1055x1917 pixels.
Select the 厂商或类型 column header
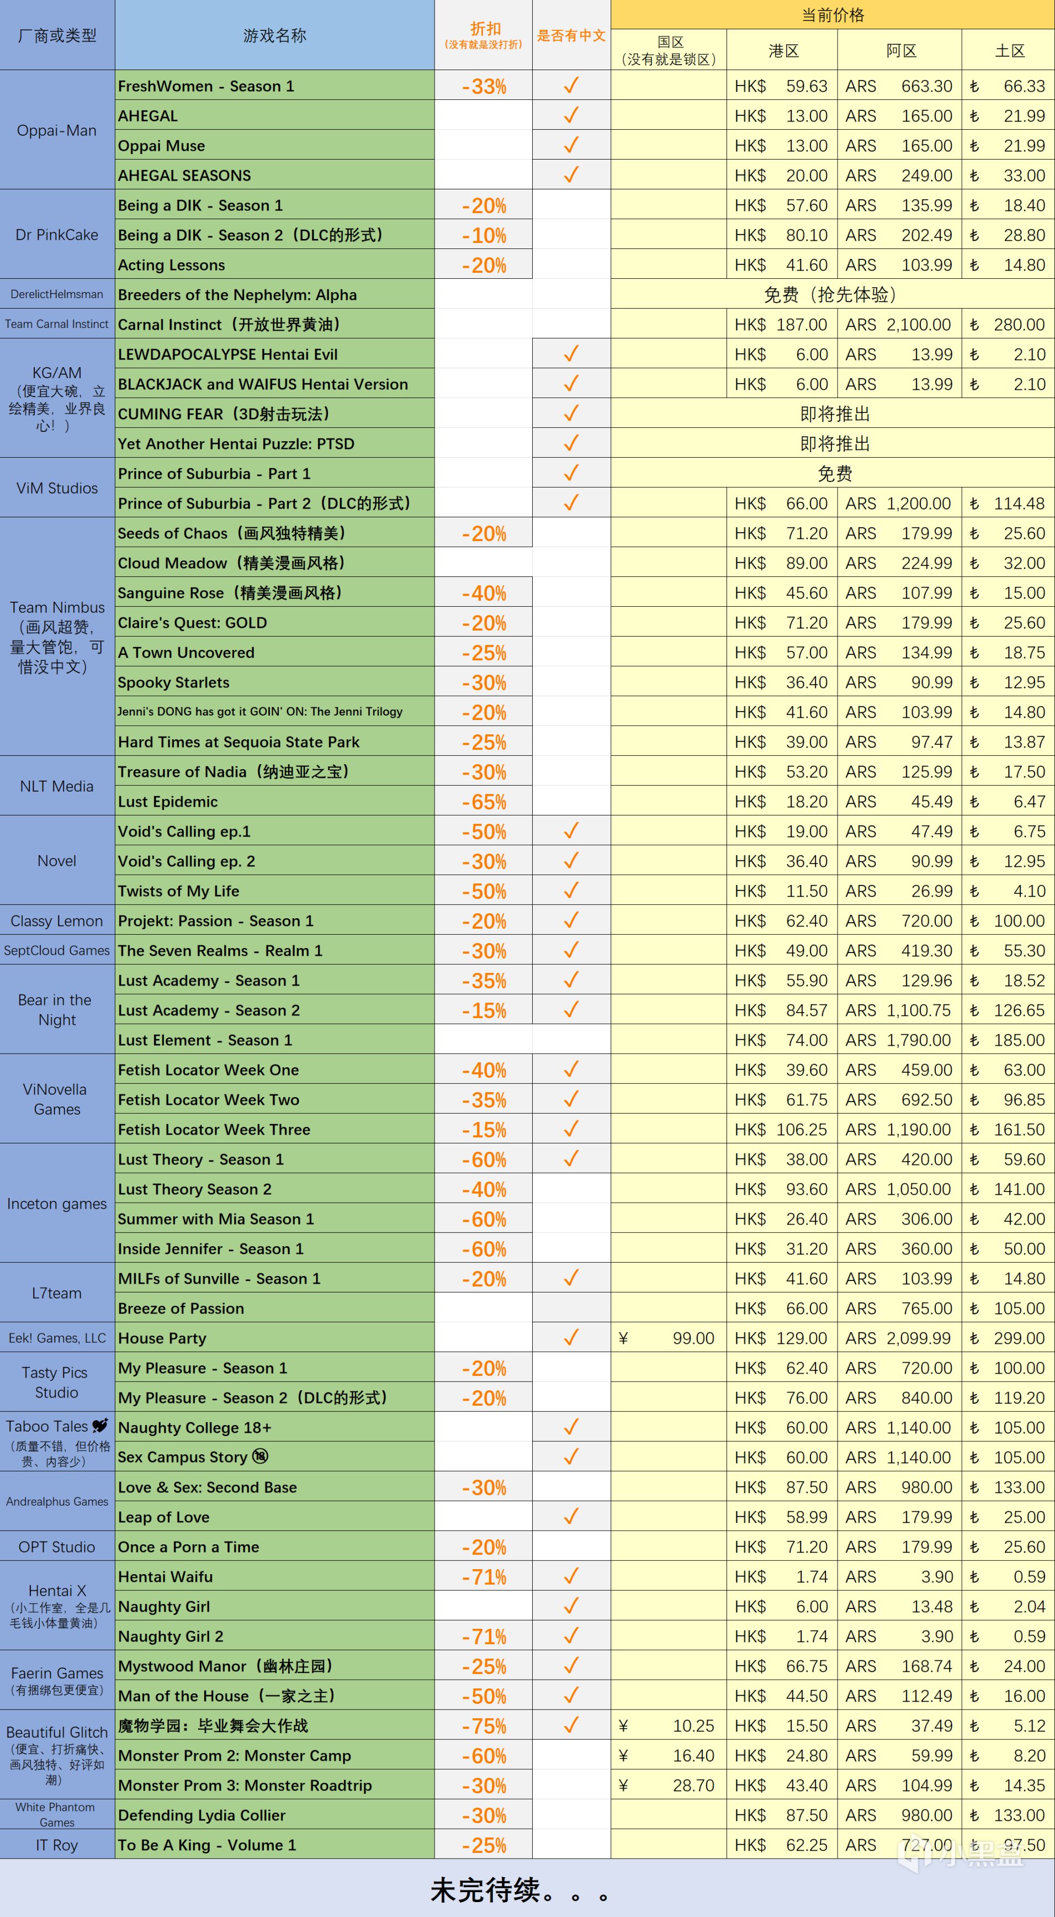57,35
